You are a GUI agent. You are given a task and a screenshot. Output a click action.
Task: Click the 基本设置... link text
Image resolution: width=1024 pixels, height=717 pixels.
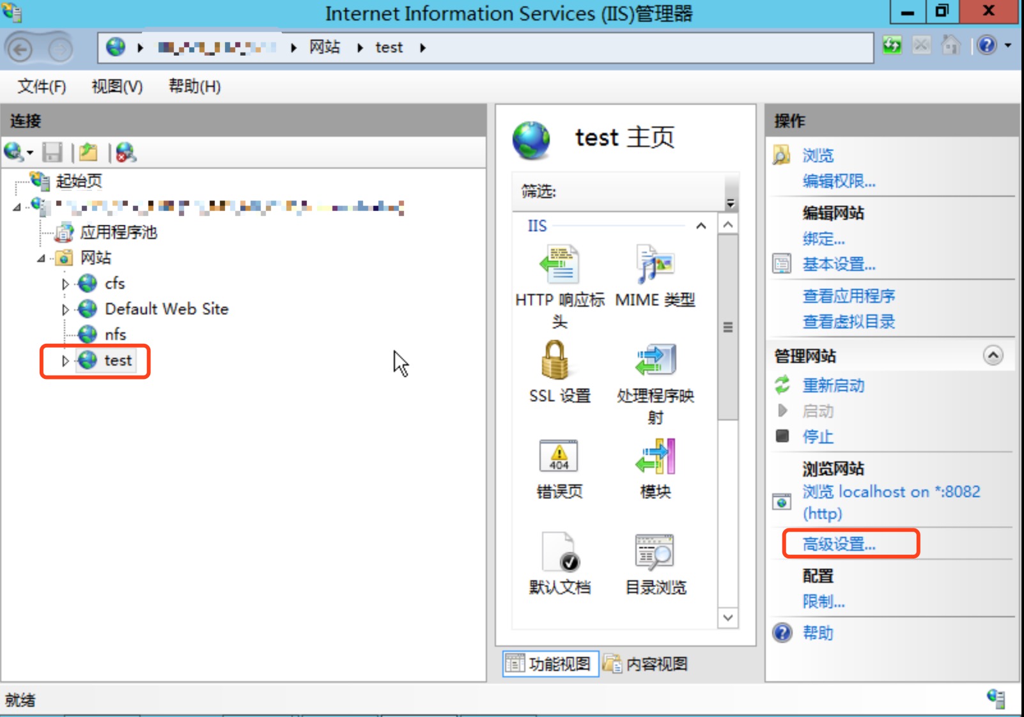point(839,264)
